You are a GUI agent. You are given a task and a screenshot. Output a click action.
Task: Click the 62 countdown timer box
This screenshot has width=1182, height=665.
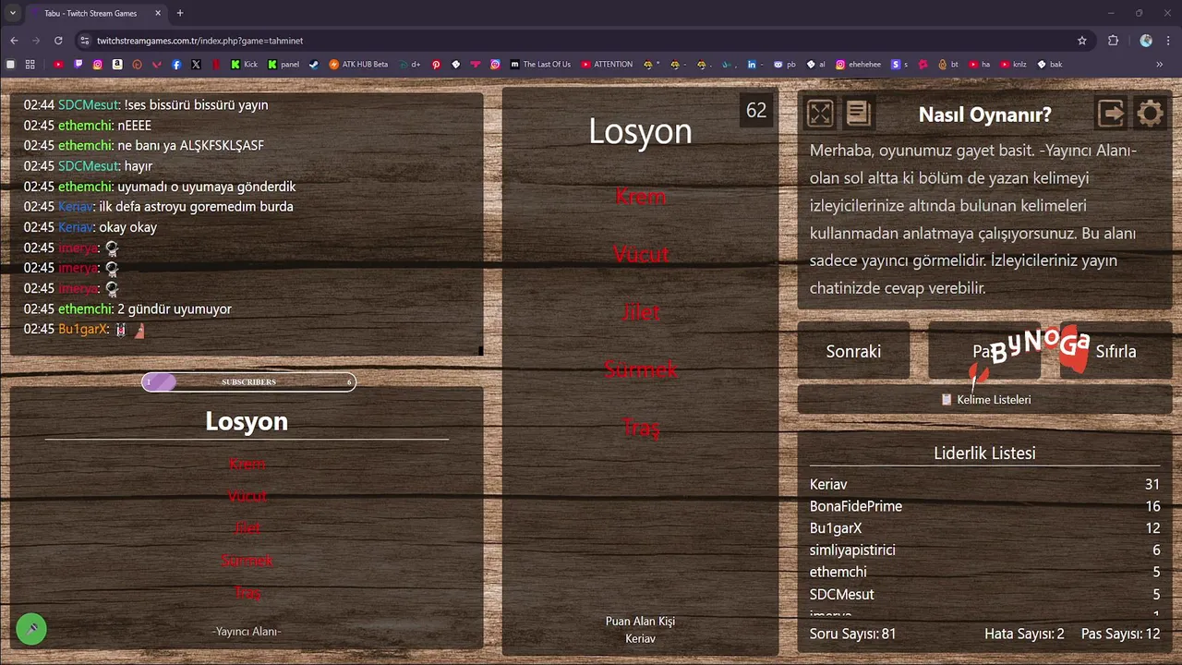coord(756,111)
